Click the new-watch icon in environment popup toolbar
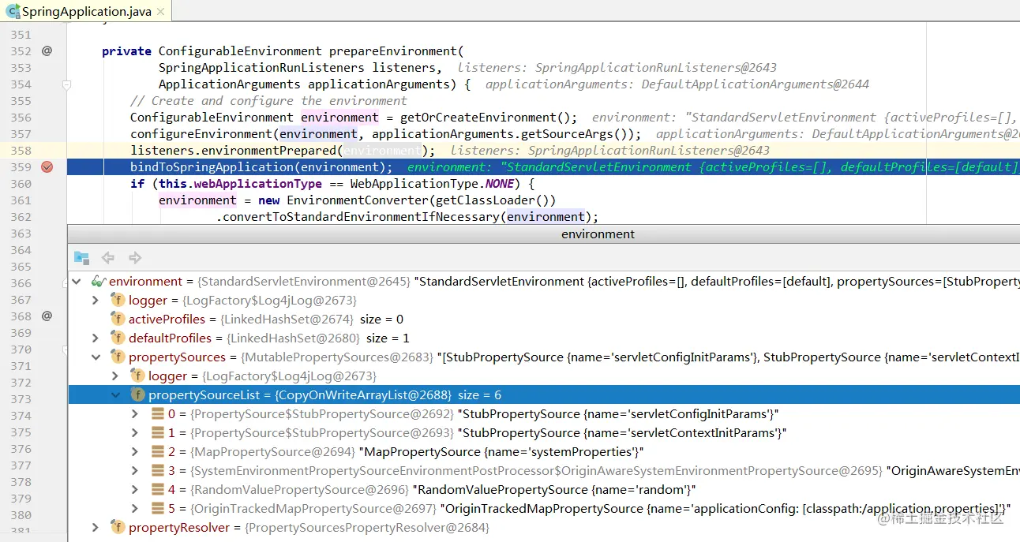This screenshot has height=542, width=1020. 81,257
